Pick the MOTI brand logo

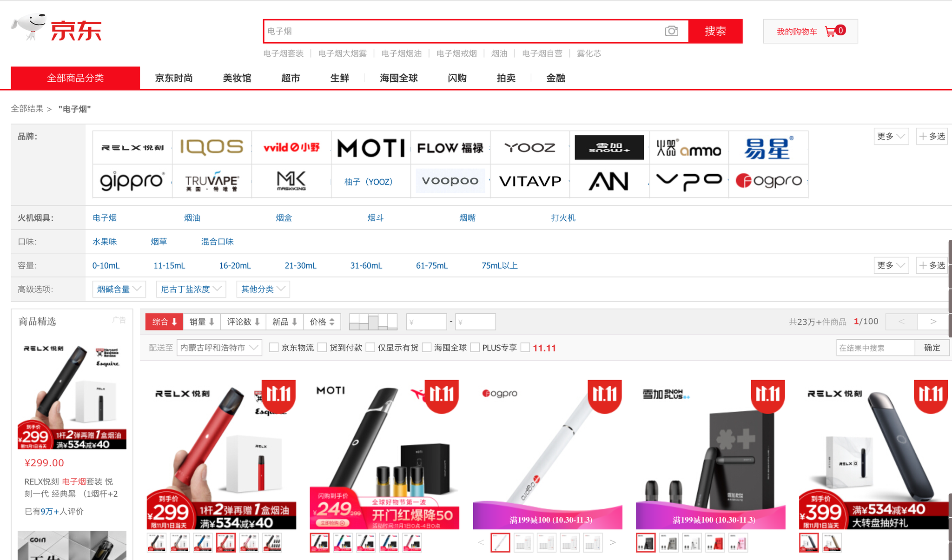click(x=371, y=148)
